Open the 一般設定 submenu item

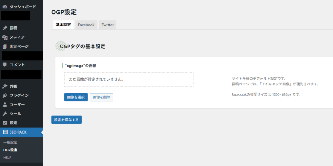tap(10, 142)
